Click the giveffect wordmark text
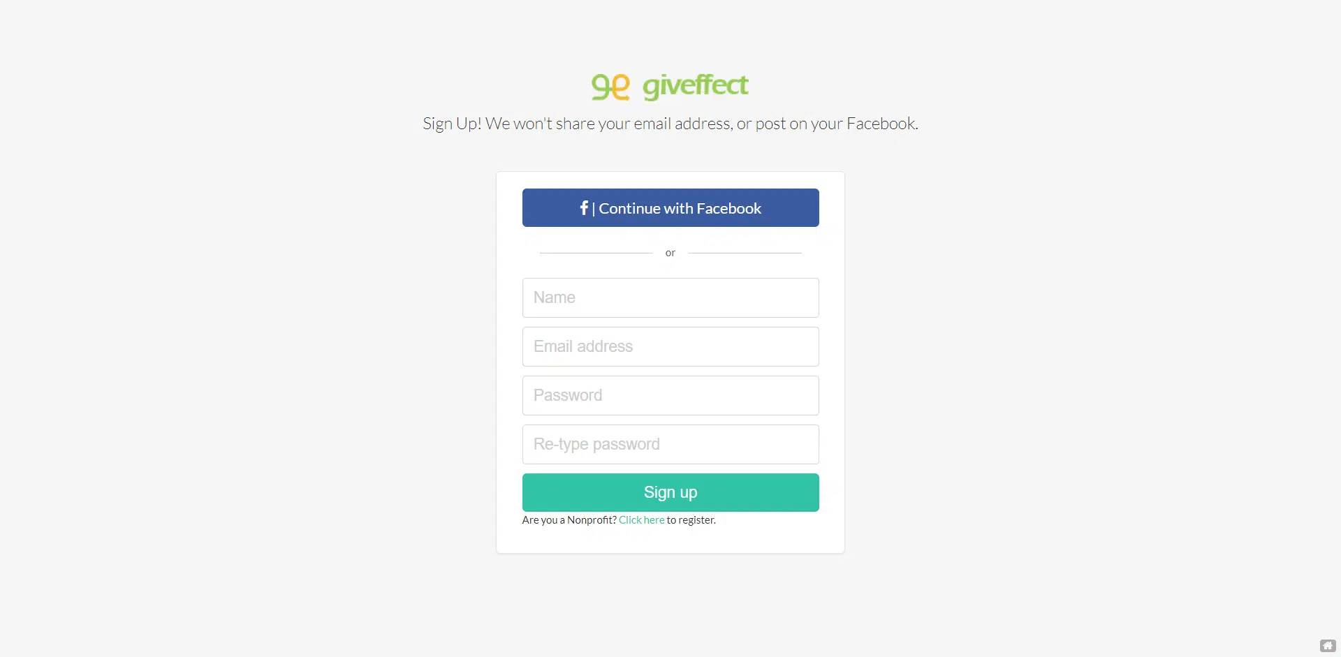 click(695, 86)
